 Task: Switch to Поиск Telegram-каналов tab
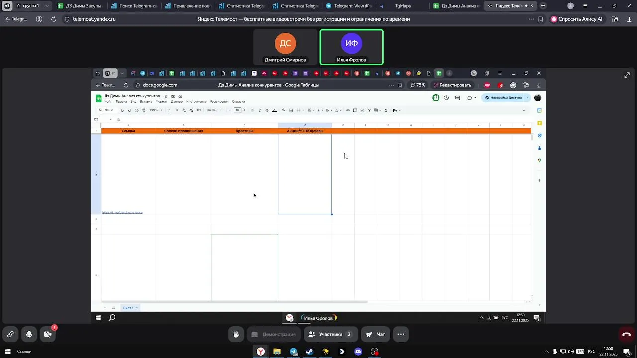[133, 6]
